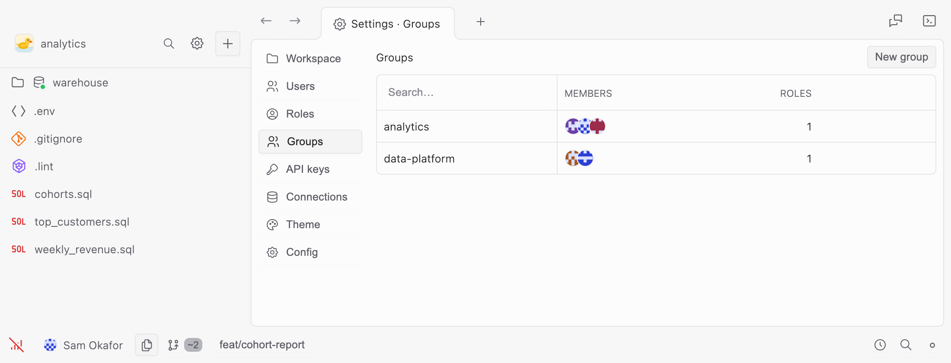Click the copy files icon in status bar
The image size is (951, 363).
[x=147, y=345]
